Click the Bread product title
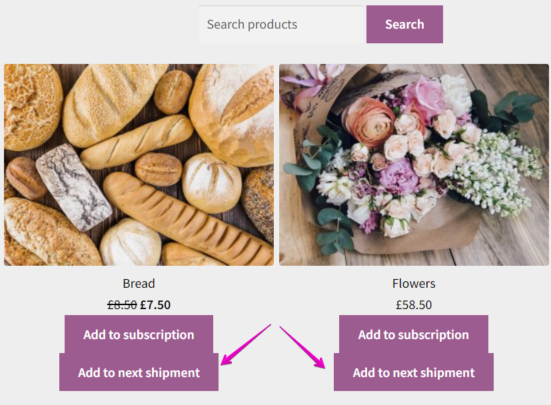The image size is (551, 405). point(139,284)
